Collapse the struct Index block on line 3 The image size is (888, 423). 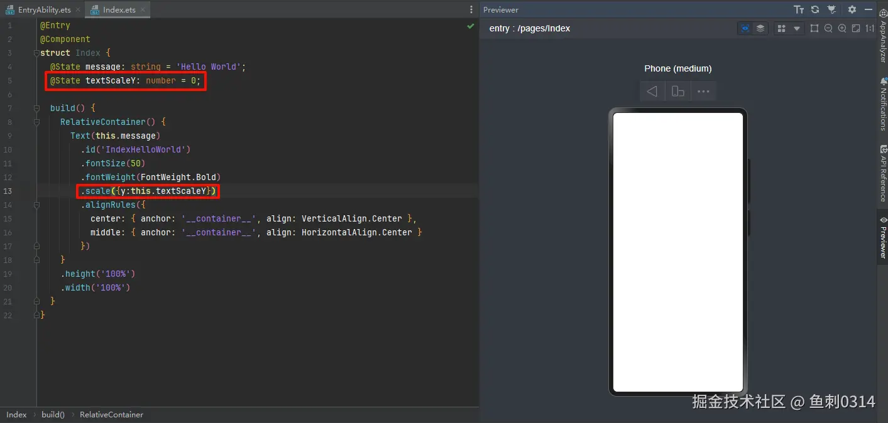click(x=36, y=53)
